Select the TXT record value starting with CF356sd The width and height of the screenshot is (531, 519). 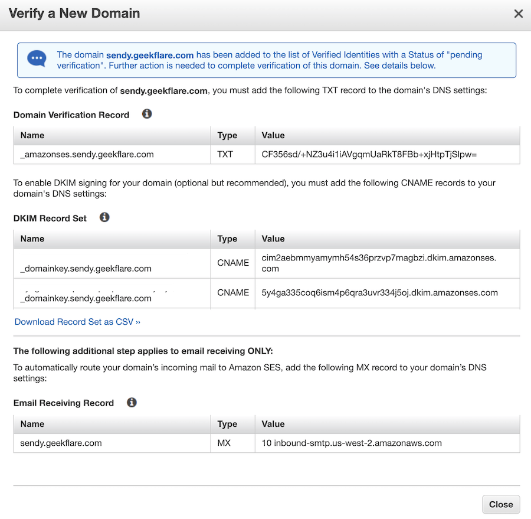pyautogui.click(x=369, y=154)
